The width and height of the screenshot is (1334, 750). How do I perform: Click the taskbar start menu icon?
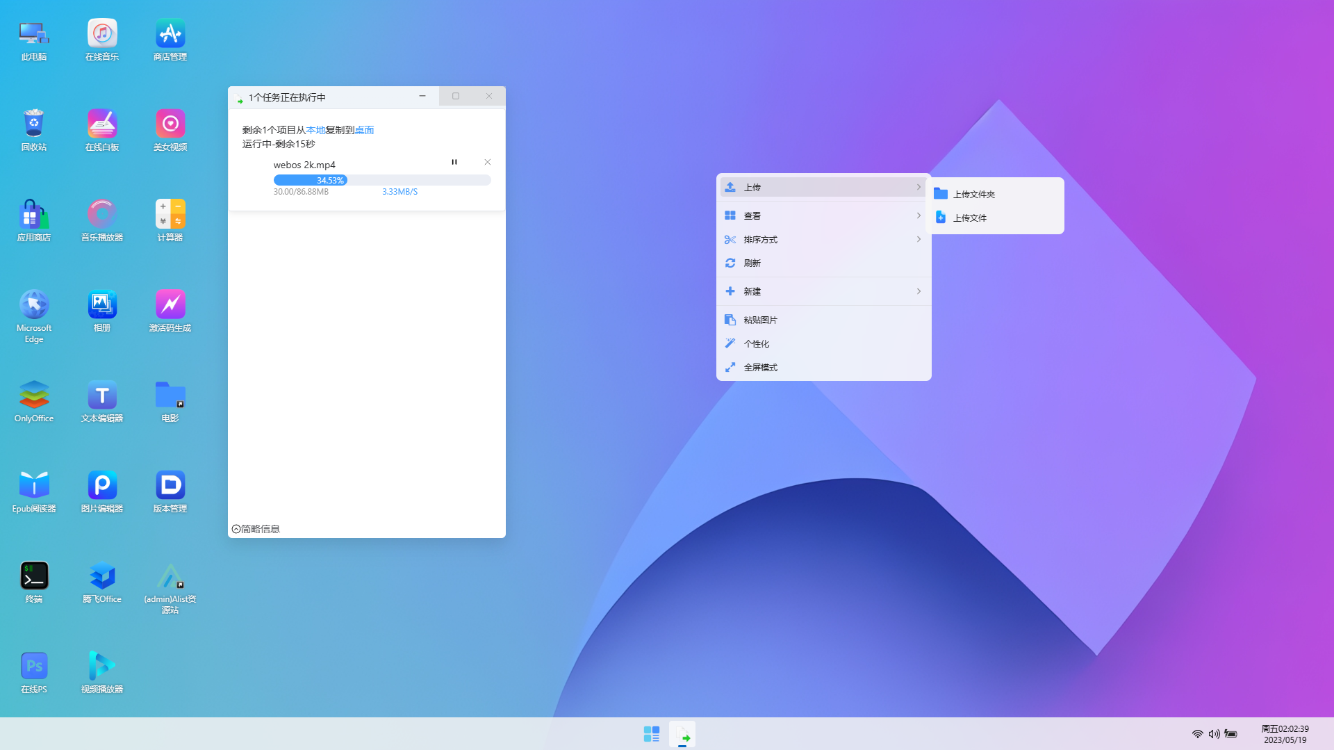click(652, 734)
